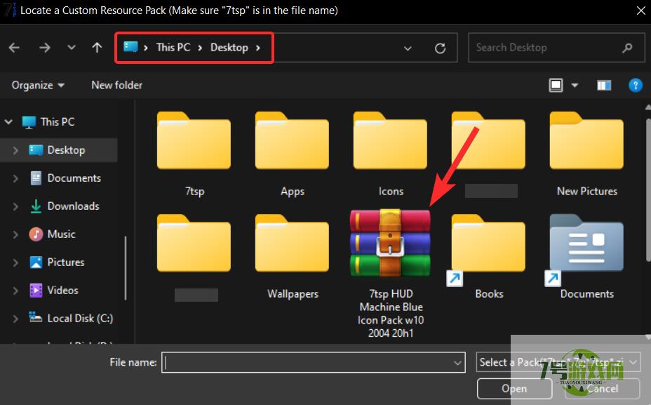This screenshot has width=651, height=405.
Task: Click the navigation pane scrollbar
Action: (126, 268)
